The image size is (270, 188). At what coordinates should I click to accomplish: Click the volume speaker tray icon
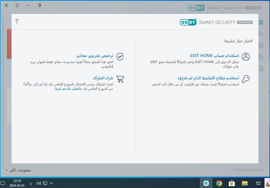pos(39,183)
